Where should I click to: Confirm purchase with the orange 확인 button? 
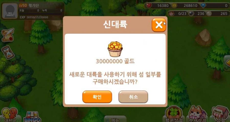coord(97,97)
